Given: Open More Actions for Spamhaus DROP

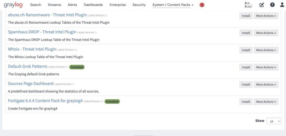Looking at the screenshot, I should [266, 33].
